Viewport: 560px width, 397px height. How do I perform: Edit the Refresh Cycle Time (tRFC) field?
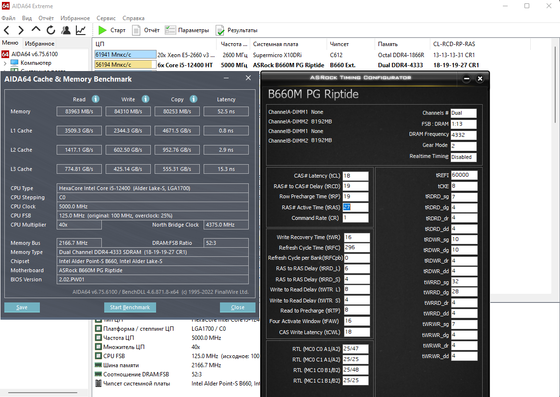(357, 248)
